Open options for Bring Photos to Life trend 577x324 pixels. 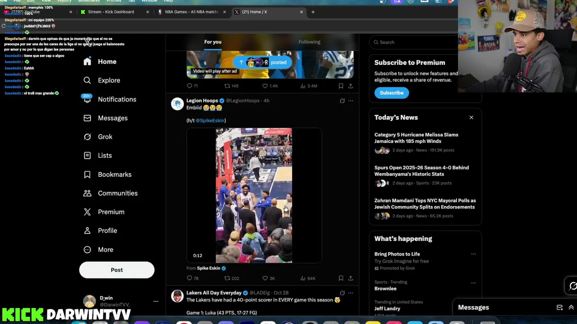point(473,254)
